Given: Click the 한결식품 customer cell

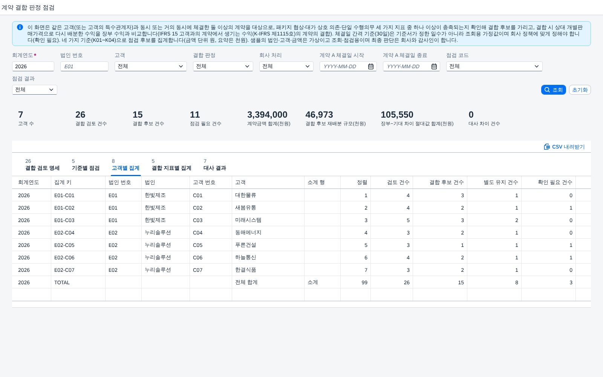Looking at the screenshot, I should (x=268, y=270).
